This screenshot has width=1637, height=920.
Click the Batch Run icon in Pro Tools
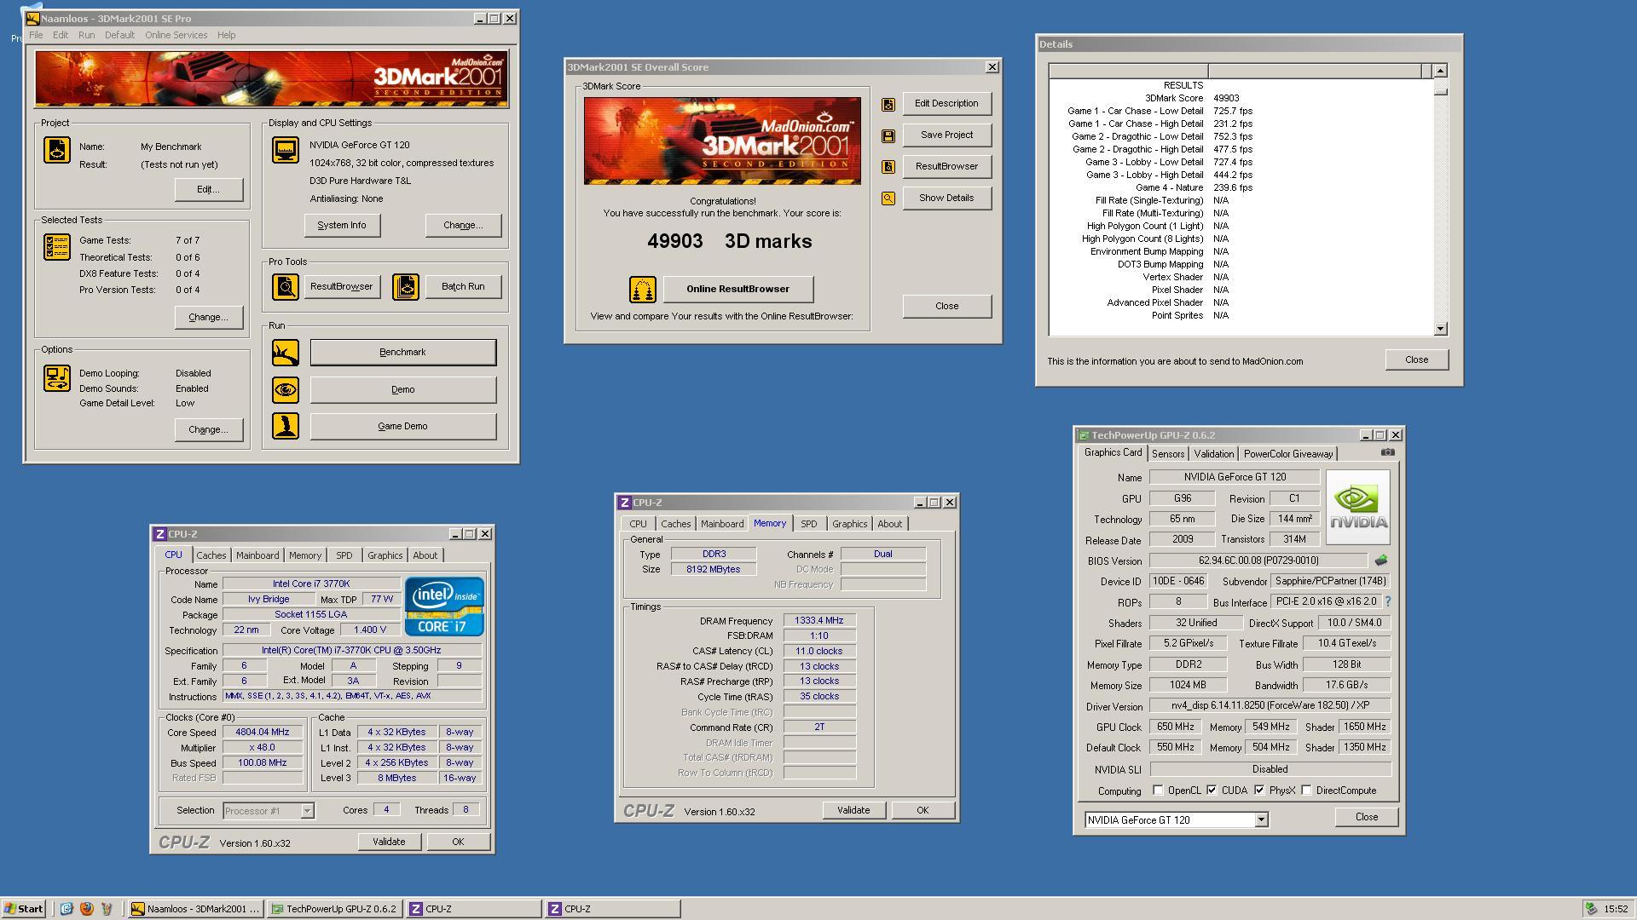[x=406, y=287]
